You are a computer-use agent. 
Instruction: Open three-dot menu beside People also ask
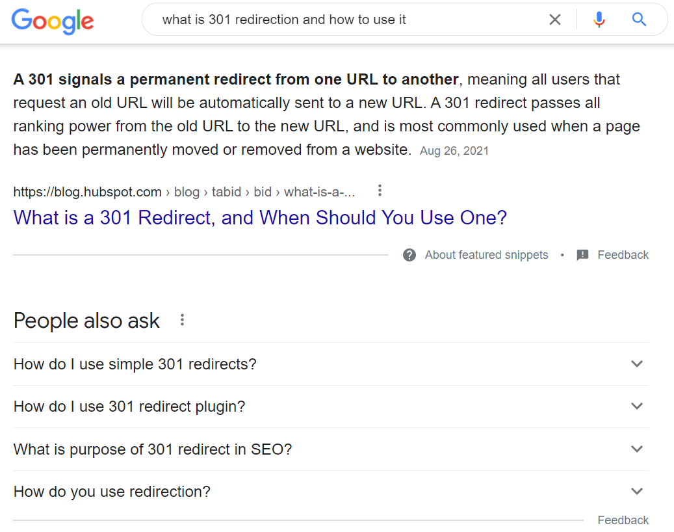tap(182, 319)
